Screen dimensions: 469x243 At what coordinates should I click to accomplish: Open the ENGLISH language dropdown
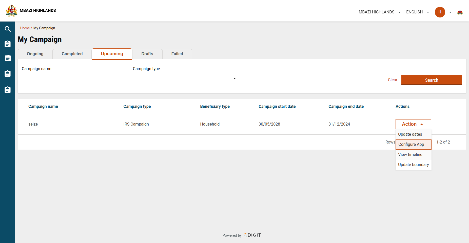point(417,12)
